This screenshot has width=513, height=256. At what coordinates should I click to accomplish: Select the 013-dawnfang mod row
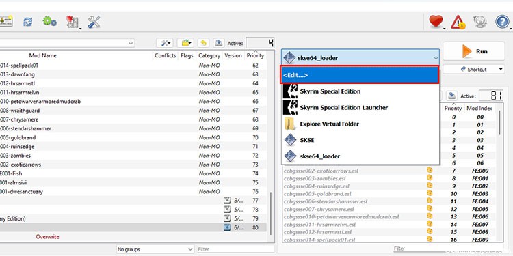click(x=133, y=74)
